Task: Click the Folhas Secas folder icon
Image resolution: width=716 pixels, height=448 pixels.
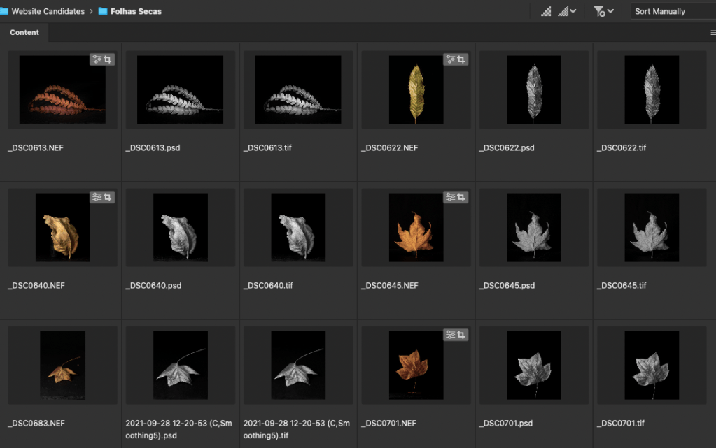Action: (x=103, y=11)
